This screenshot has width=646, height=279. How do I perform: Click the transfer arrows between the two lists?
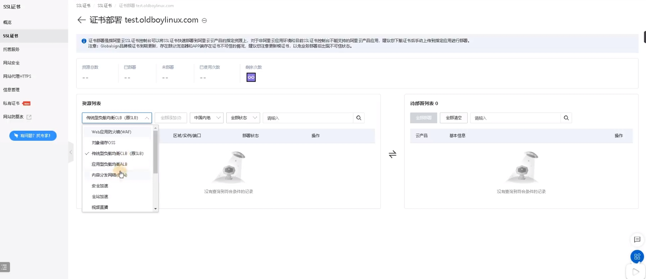(393, 154)
